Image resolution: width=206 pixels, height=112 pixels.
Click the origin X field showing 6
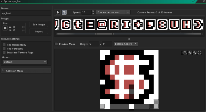pyautogui.click(x=94, y=44)
